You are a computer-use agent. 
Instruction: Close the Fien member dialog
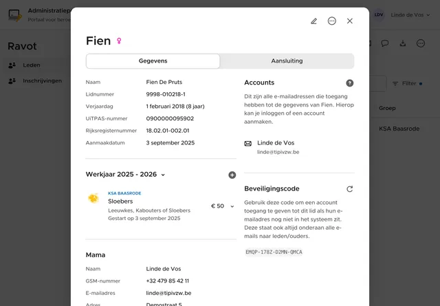click(x=350, y=21)
